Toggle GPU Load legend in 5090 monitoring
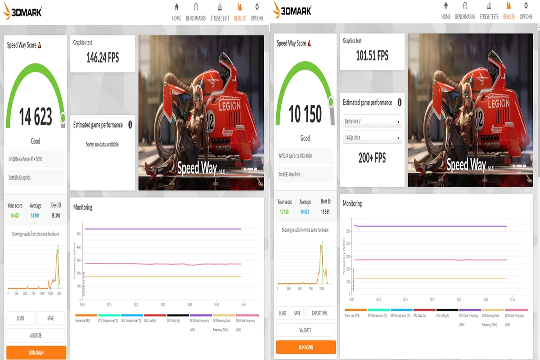 tap(155, 319)
